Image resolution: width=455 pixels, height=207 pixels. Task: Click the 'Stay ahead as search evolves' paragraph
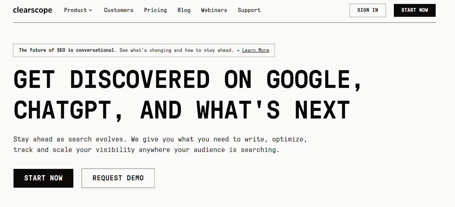click(x=160, y=144)
